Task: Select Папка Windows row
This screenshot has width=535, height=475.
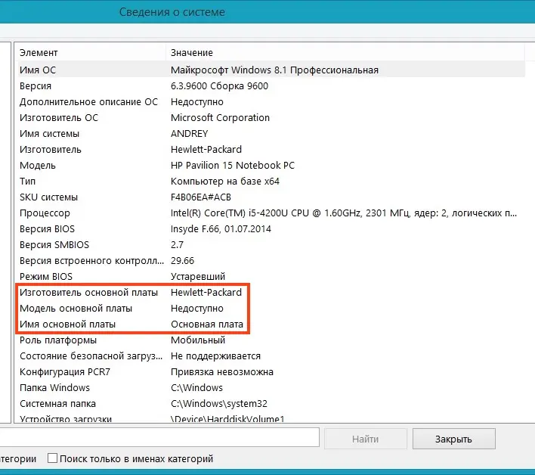Action: pos(270,387)
